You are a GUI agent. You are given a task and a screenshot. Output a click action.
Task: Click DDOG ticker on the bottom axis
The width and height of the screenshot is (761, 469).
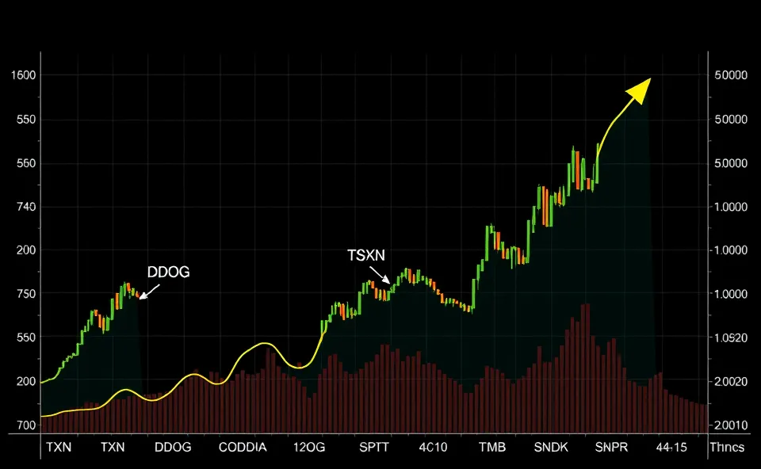tap(173, 447)
